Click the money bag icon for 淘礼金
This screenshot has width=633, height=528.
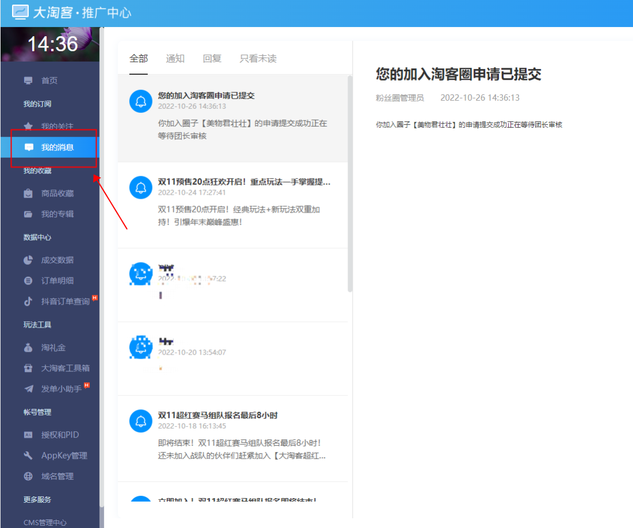(28, 348)
